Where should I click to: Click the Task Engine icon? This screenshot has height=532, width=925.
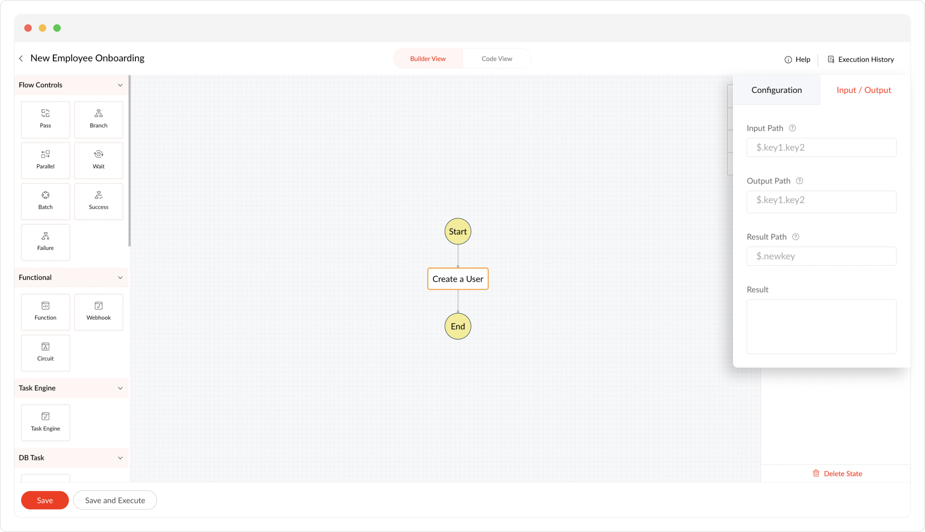tap(45, 422)
